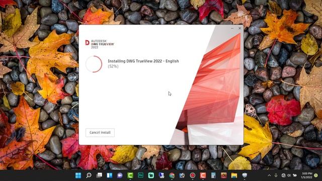Open taskbar Search magnifier
Viewport: 322px width, 181px height.
(x=89, y=175)
